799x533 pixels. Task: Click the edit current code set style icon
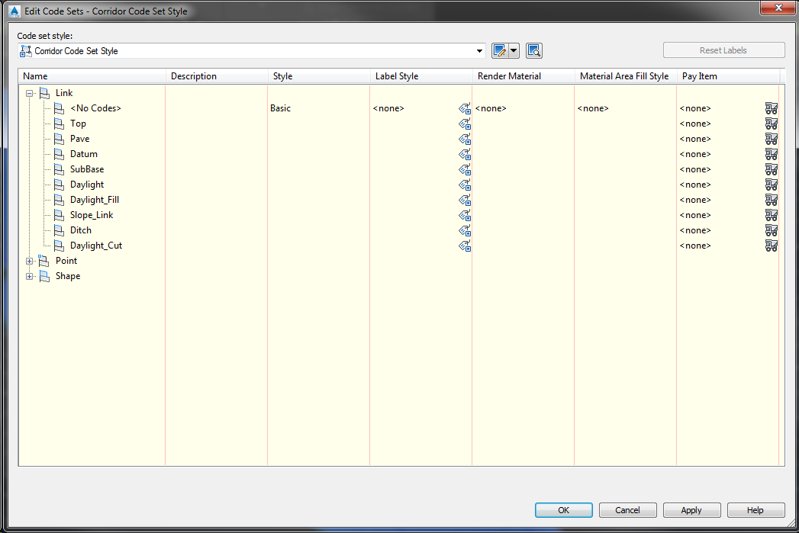(x=499, y=50)
